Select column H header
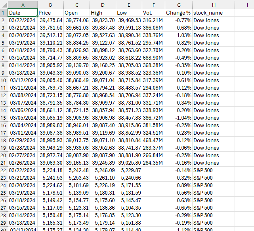 (x=214, y=5)
